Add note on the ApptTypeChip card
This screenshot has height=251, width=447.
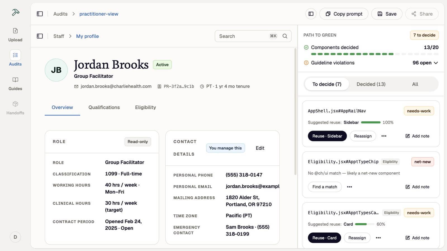click(x=417, y=187)
